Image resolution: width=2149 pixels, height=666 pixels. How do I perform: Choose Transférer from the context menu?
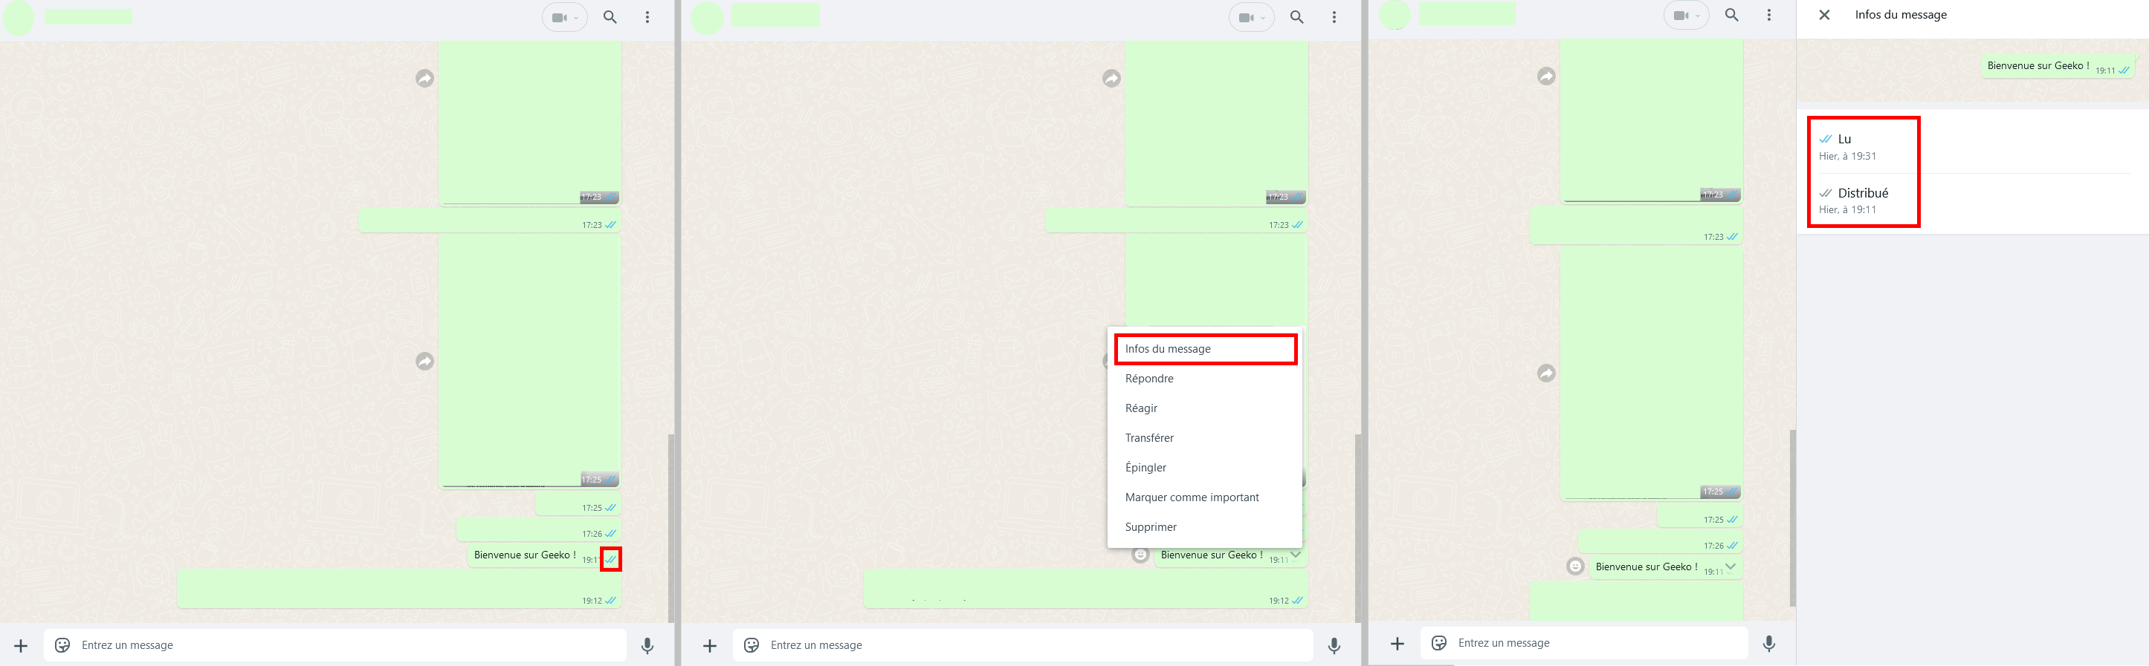tap(1205, 437)
